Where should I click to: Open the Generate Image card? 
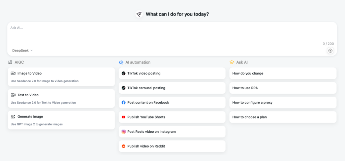coord(61,120)
